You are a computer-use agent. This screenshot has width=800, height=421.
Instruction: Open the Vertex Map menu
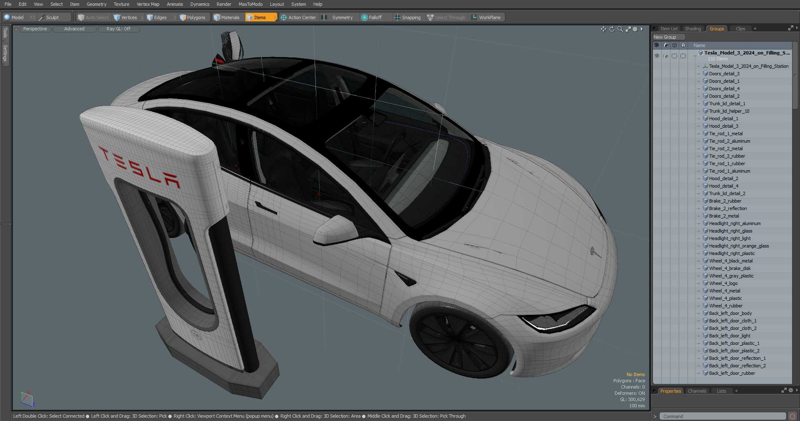coord(148,4)
